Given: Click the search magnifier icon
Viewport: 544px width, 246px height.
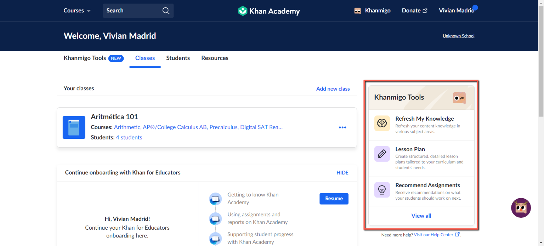Looking at the screenshot, I should coord(165,11).
